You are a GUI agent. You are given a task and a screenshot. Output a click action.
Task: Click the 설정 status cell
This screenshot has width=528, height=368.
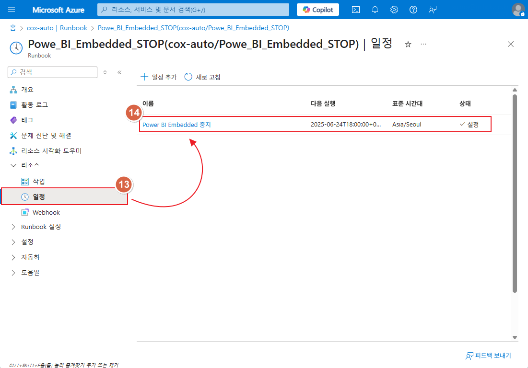469,125
